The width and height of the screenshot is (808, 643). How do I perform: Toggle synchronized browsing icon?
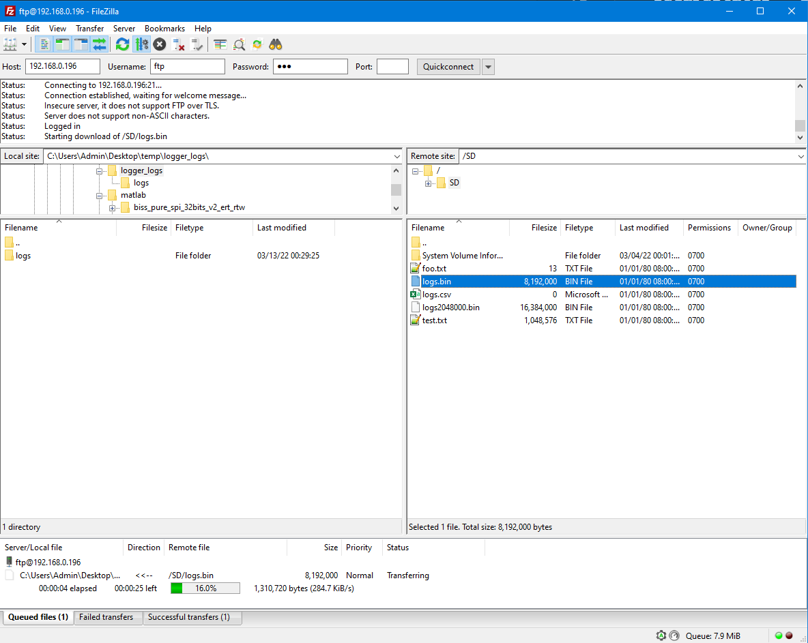tap(257, 45)
